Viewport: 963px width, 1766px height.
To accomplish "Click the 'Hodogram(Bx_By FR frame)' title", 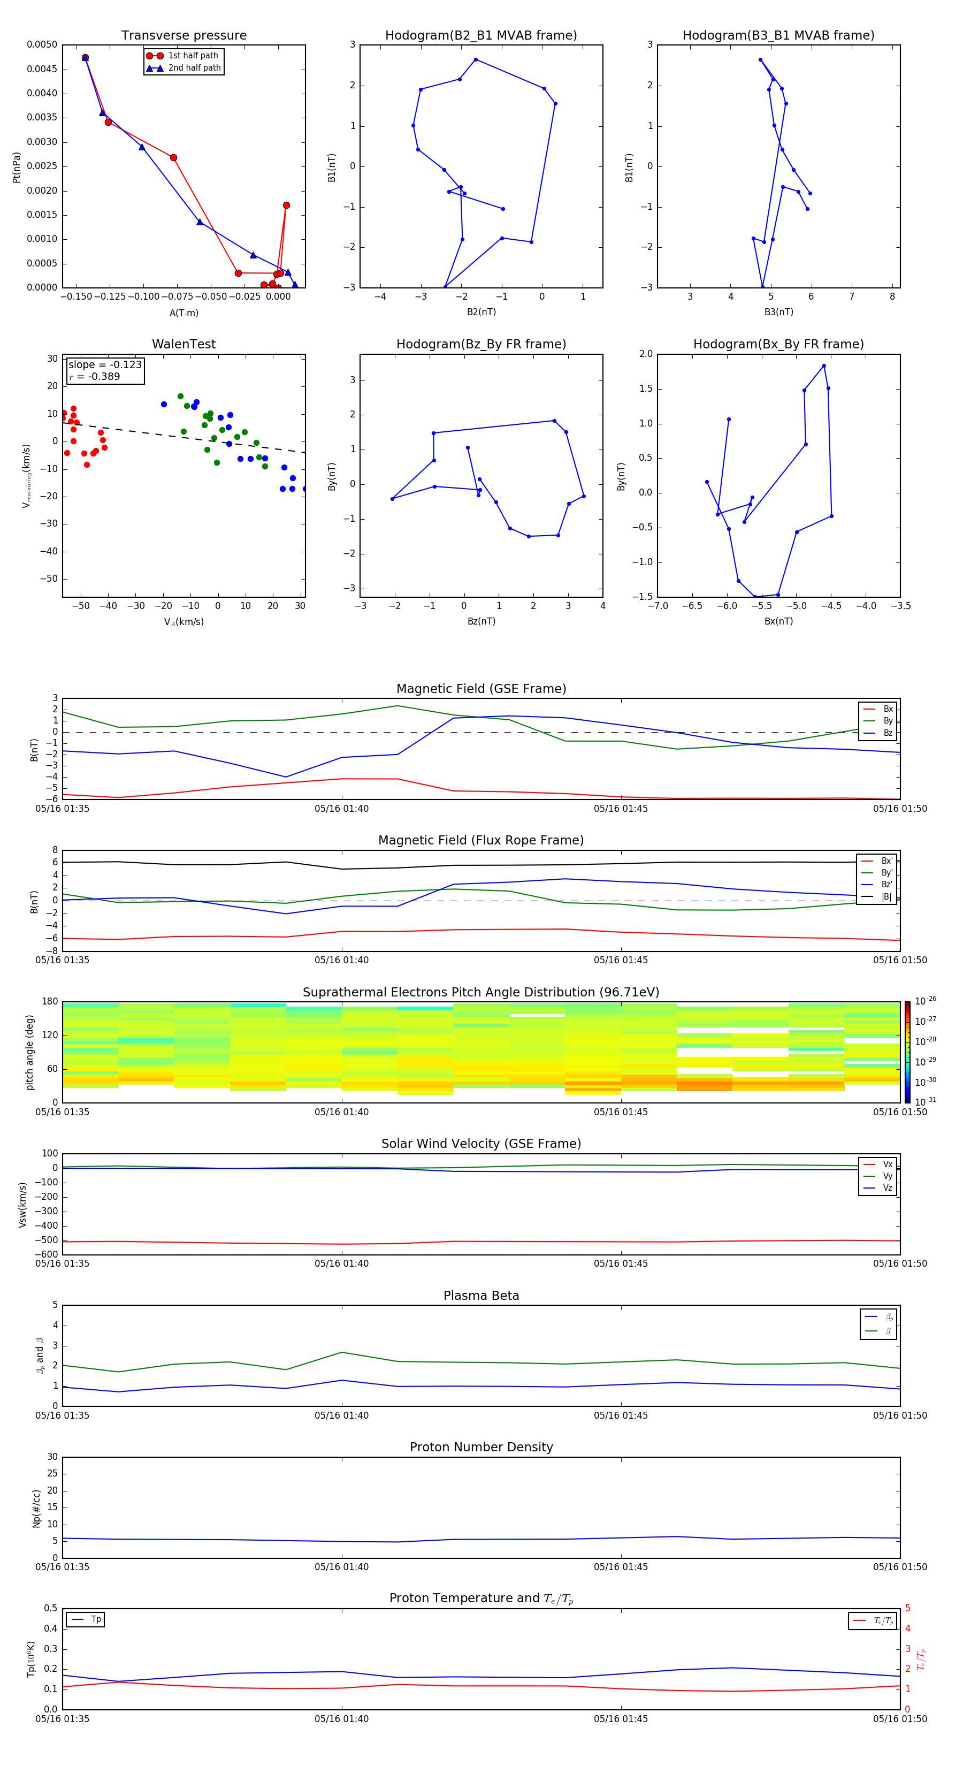I will pyautogui.click(x=778, y=344).
